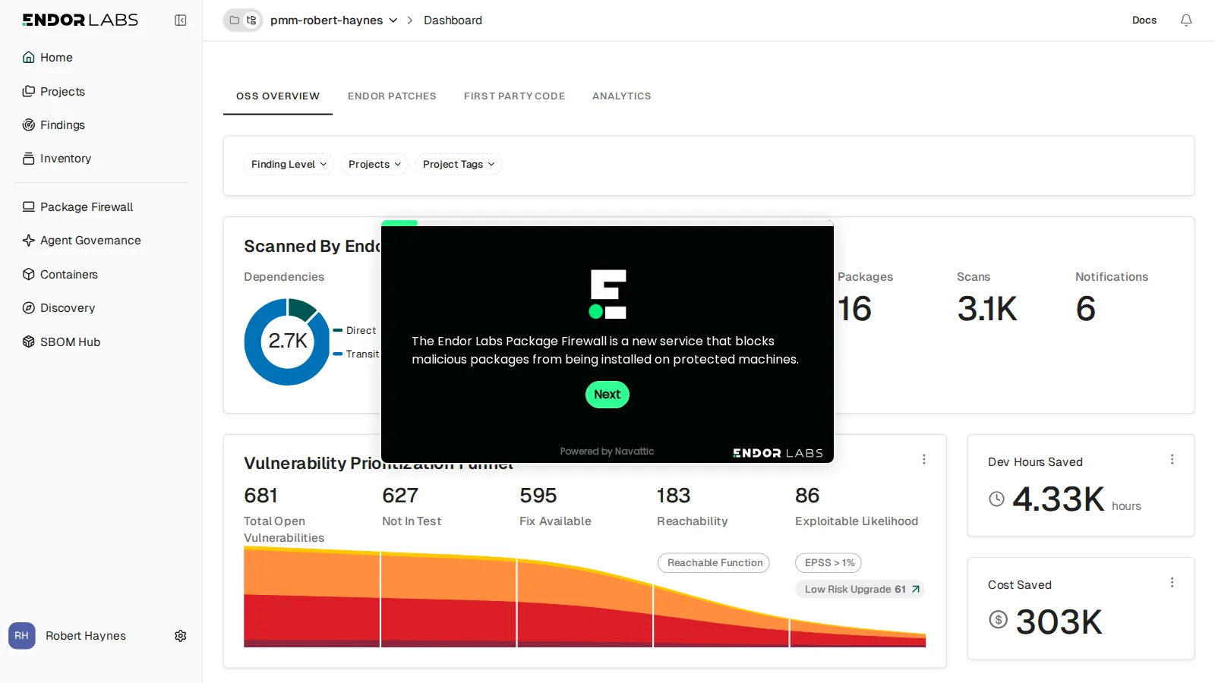The image size is (1215, 683).
Task: Click the 16 Packages value
Action: tap(854, 309)
